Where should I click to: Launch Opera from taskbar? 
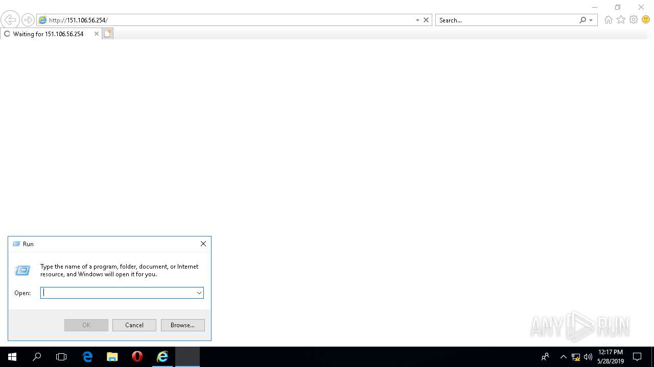(x=137, y=357)
